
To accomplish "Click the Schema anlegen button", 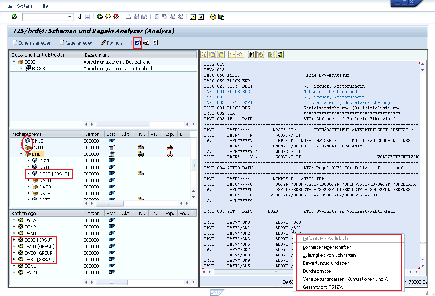I will (32, 43).
